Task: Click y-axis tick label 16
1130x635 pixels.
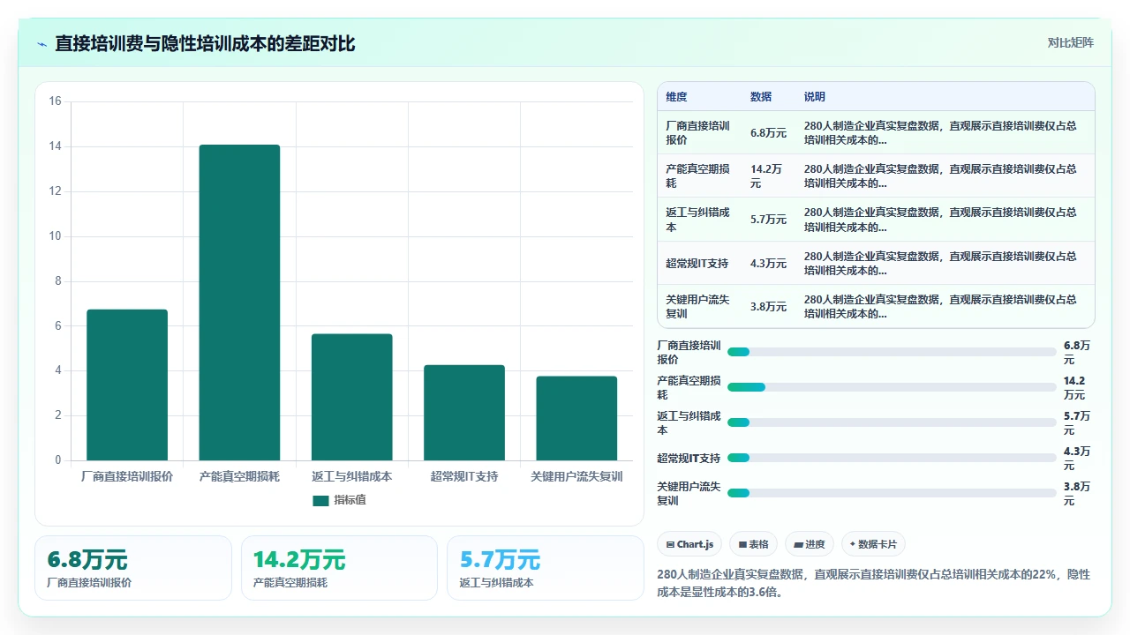Action: tap(55, 101)
